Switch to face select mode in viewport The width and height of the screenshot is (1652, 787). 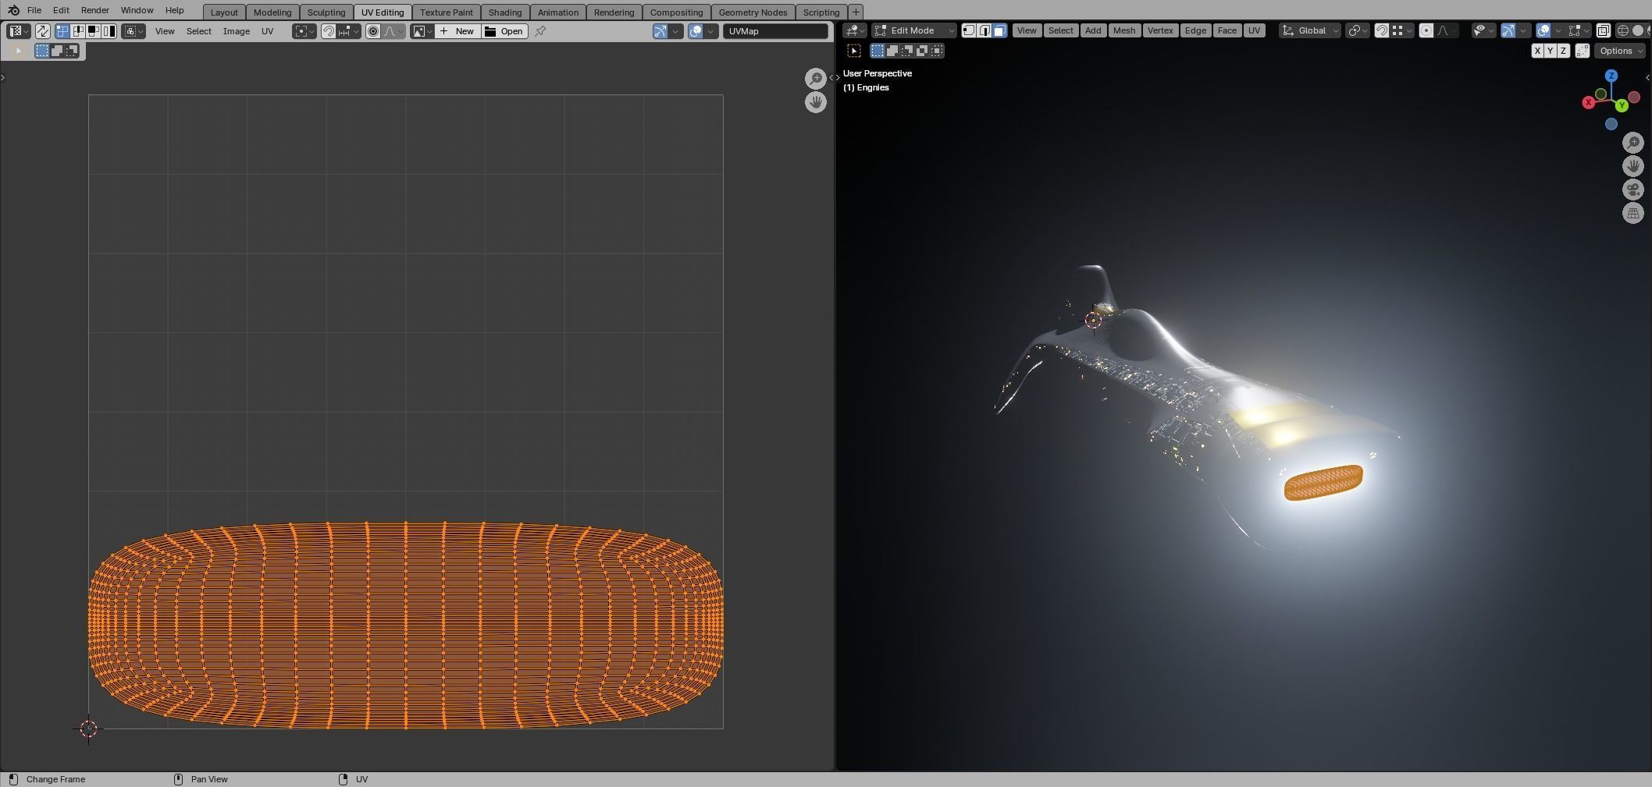tap(999, 30)
